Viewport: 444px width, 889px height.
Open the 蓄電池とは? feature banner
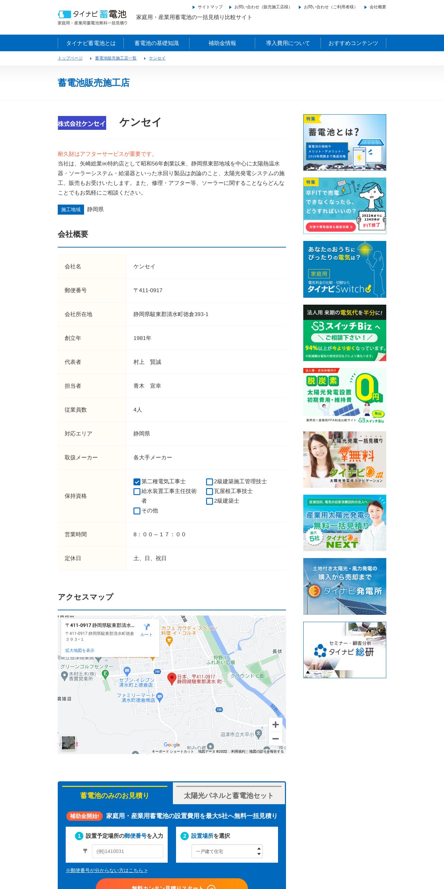(x=345, y=142)
